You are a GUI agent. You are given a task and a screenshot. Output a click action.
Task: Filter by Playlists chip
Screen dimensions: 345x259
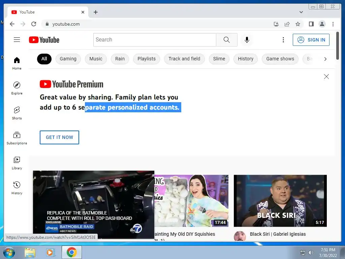pos(147,59)
